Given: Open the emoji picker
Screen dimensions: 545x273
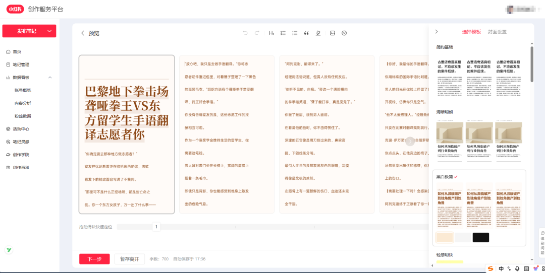Looking at the screenshot, I should pos(344,33).
